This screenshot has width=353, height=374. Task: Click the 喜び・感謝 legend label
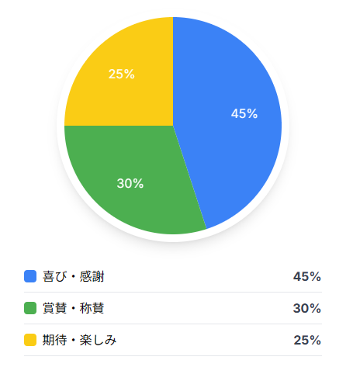[74, 276]
